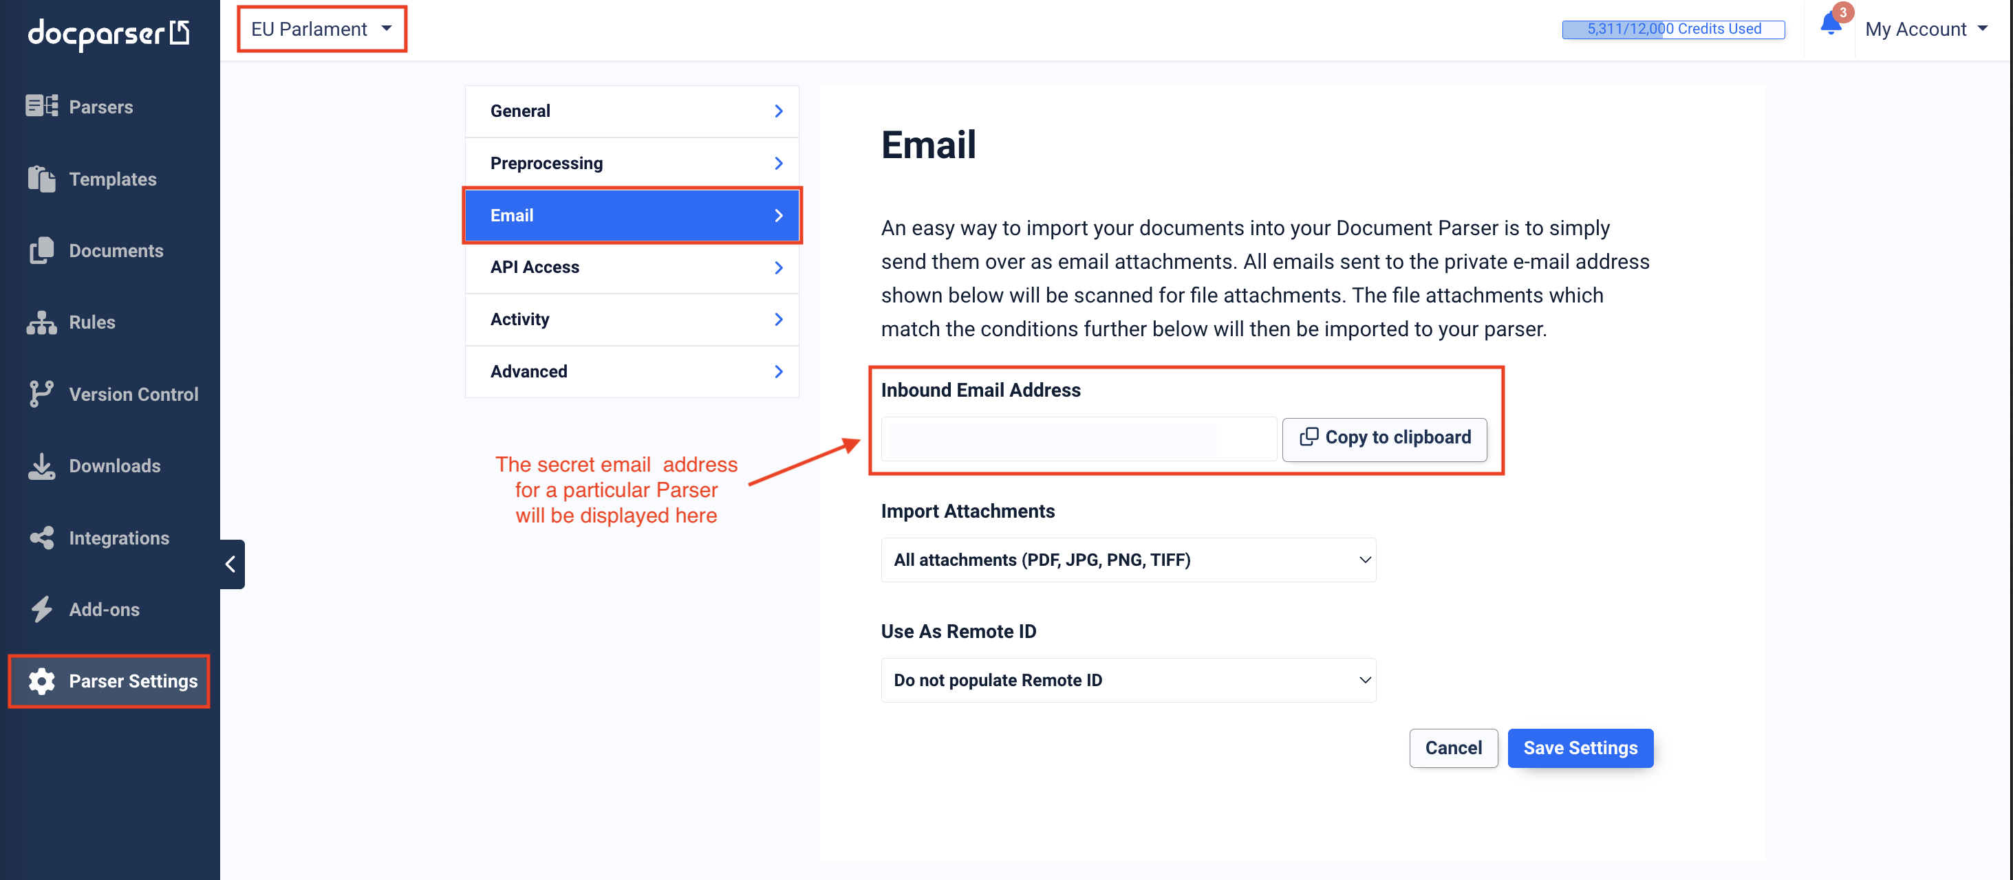
Task: Expand the Import Attachments dropdown
Action: pos(1128,560)
